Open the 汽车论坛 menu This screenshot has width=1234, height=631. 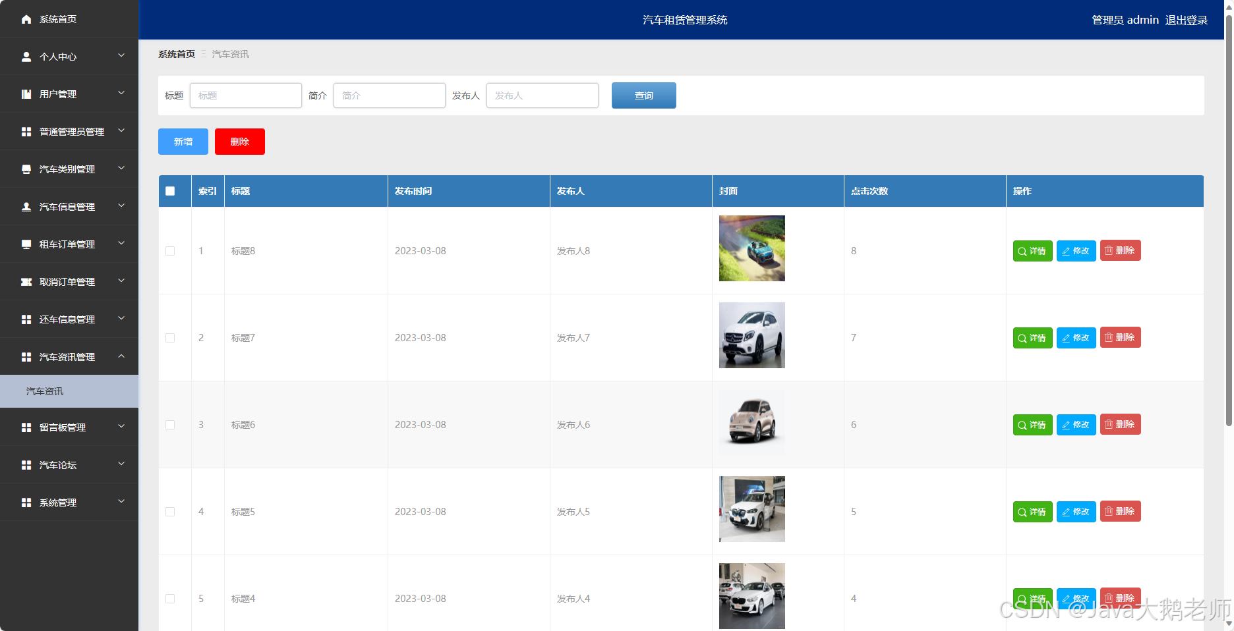(x=69, y=465)
